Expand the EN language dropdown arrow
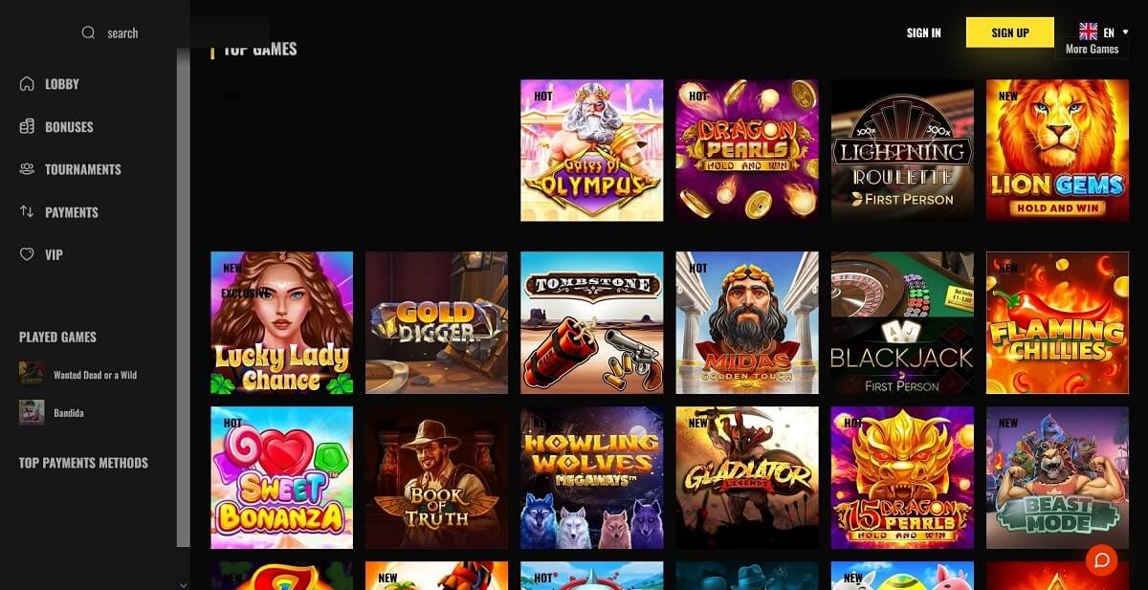1148x590 pixels. tap(1126, 32)
